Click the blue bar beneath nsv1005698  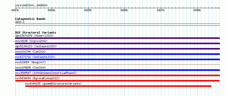pos(117,70)
